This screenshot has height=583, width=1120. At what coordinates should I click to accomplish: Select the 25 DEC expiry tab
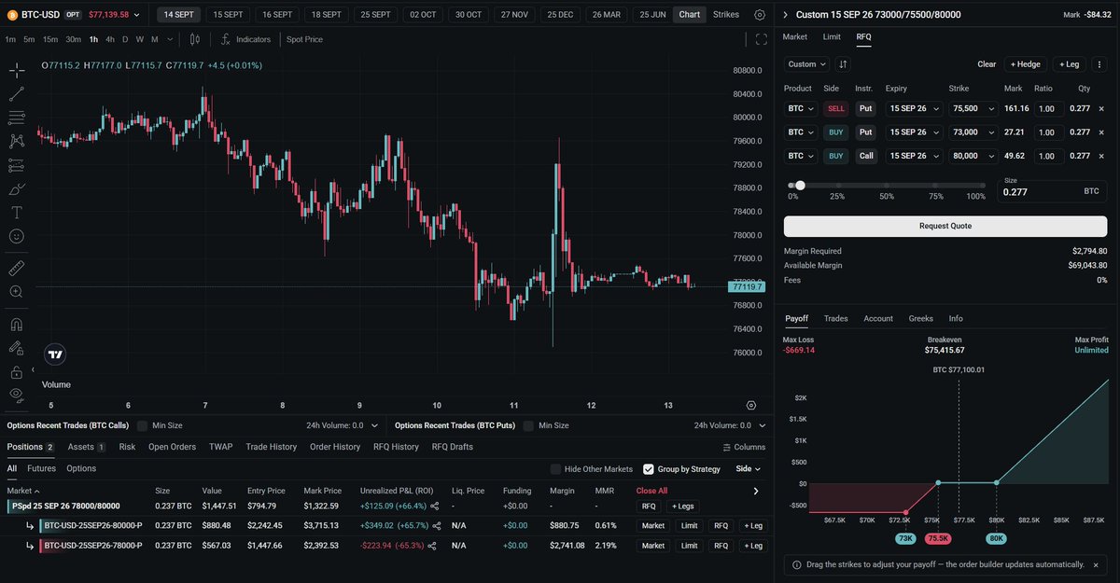[x=560, y=15]
